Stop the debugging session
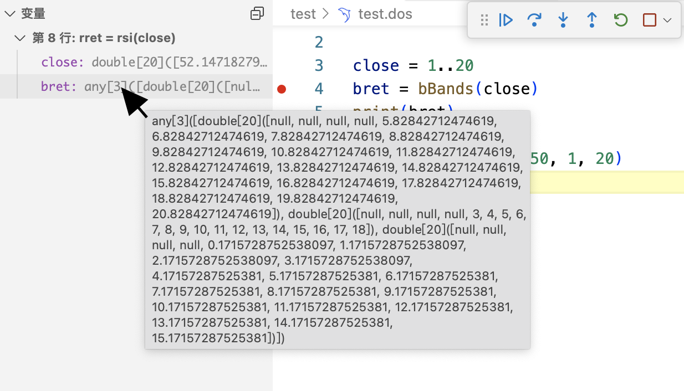684x391 pixels. coord(649,20)
